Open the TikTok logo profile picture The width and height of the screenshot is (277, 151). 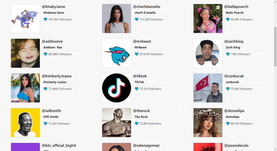tap(117, 88)
